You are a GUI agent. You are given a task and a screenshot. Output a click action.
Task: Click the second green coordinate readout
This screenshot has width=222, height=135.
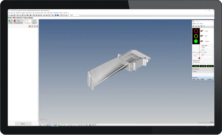[203, 66]
